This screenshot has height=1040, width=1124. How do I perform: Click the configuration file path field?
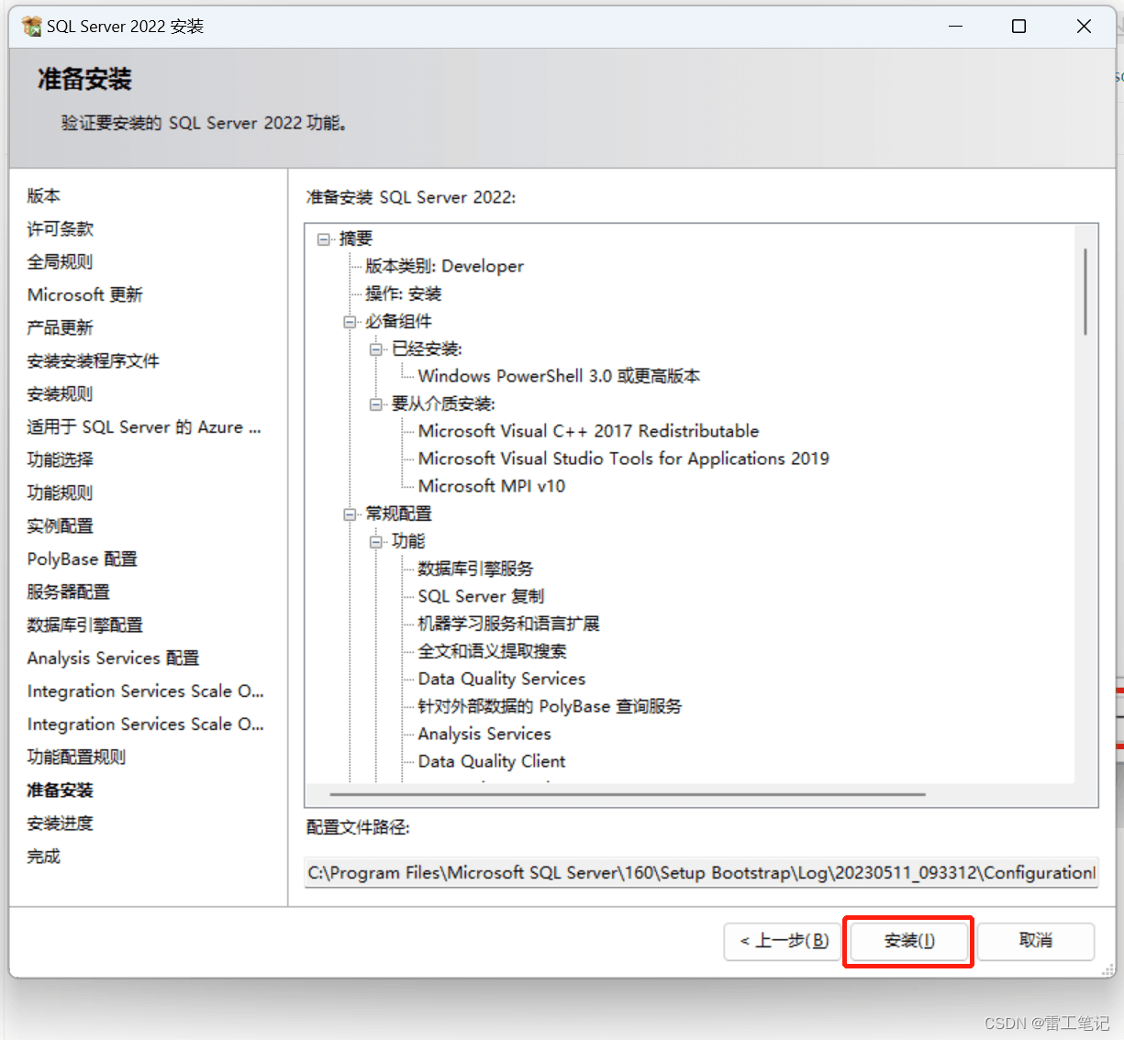coord(702,872)
